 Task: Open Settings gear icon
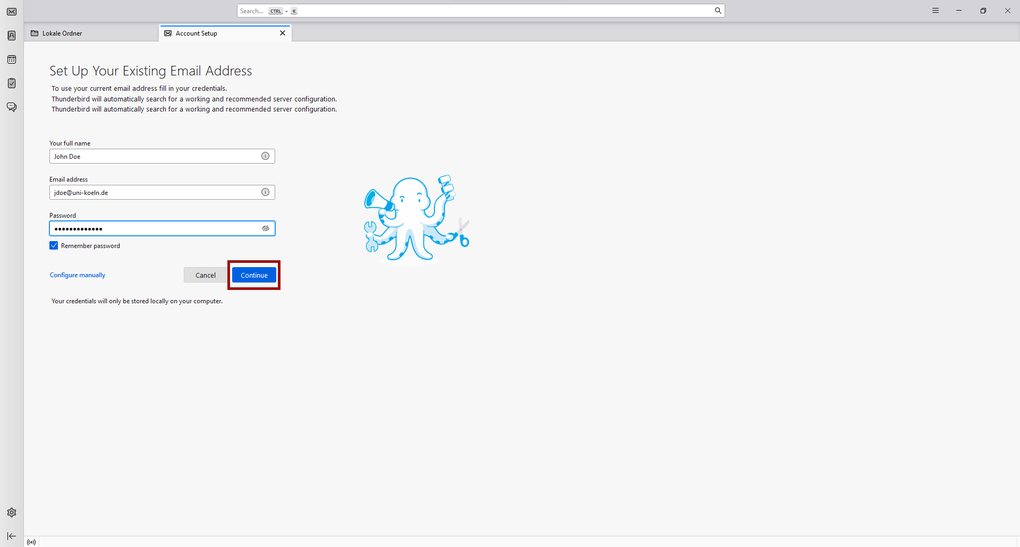12,512
